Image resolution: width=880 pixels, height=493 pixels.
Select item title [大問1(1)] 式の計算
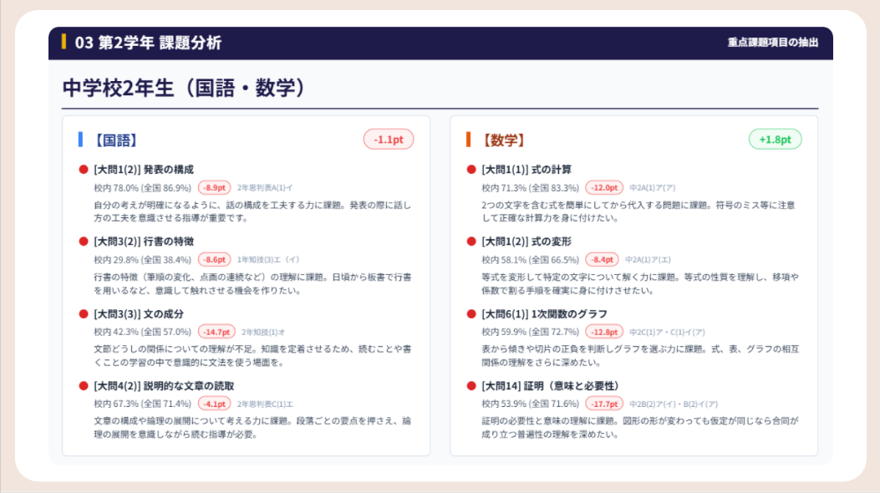point(526,170)
